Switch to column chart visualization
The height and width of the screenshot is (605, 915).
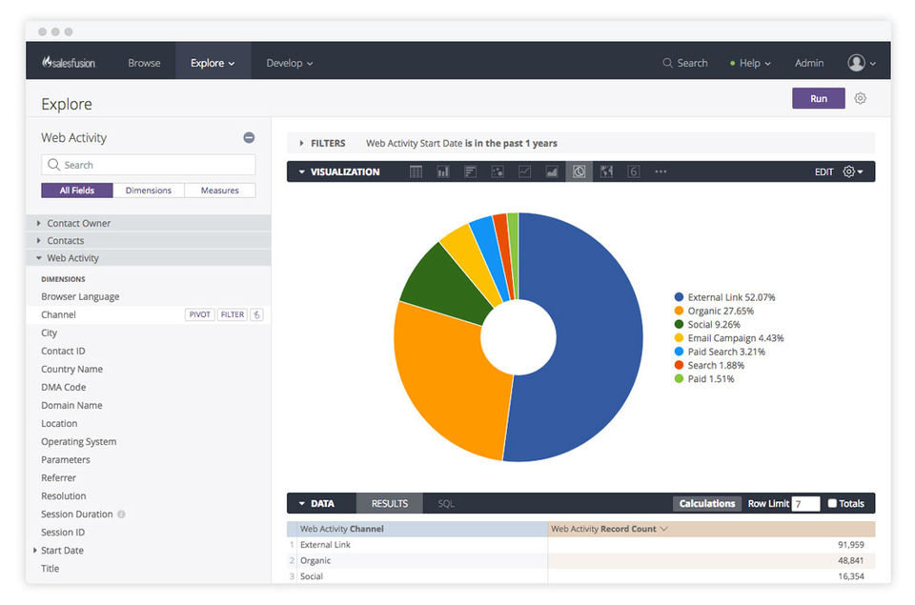(443, 171)
